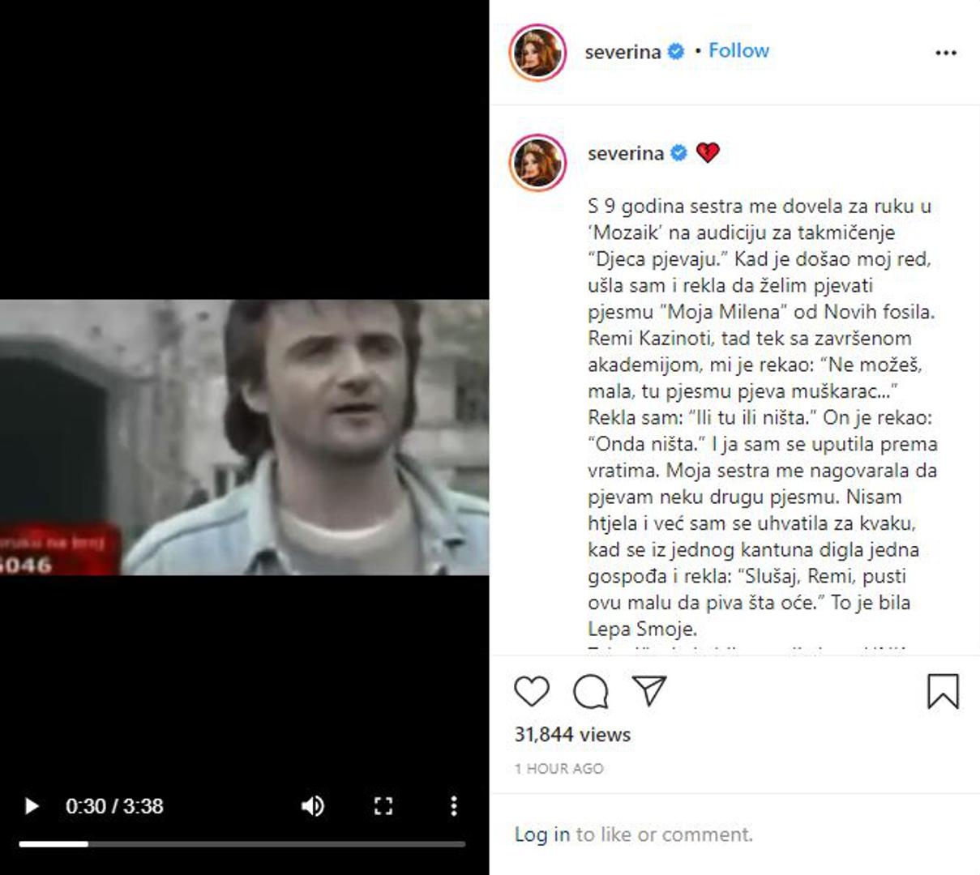This screenshot has width=980, height=875.
Task: Click the 1 hour ago timestamp
Action: coord(559,769)
